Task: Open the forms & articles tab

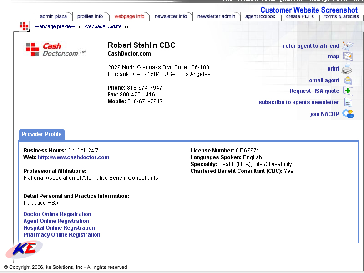Action: [341, 16]
